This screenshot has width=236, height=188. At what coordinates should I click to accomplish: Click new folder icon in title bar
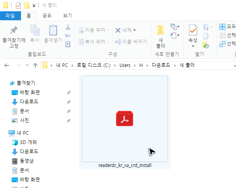[27, 5]
